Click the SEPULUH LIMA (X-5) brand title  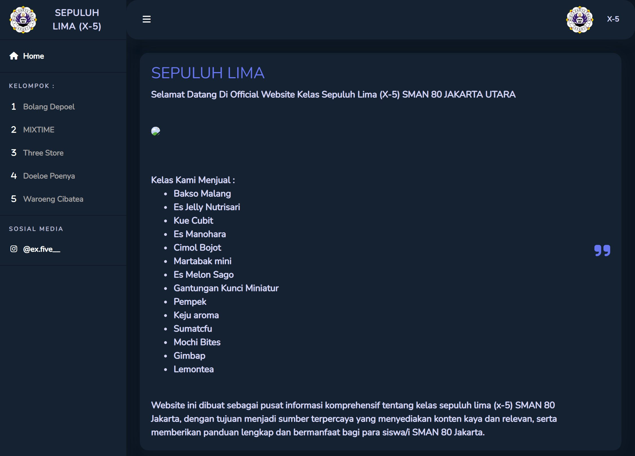pyautogui.click(x=77, y=19)
